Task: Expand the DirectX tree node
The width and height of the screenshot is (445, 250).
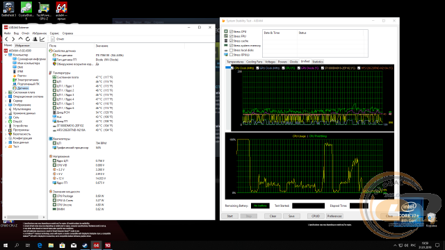Action: click(x=6, y=122)
